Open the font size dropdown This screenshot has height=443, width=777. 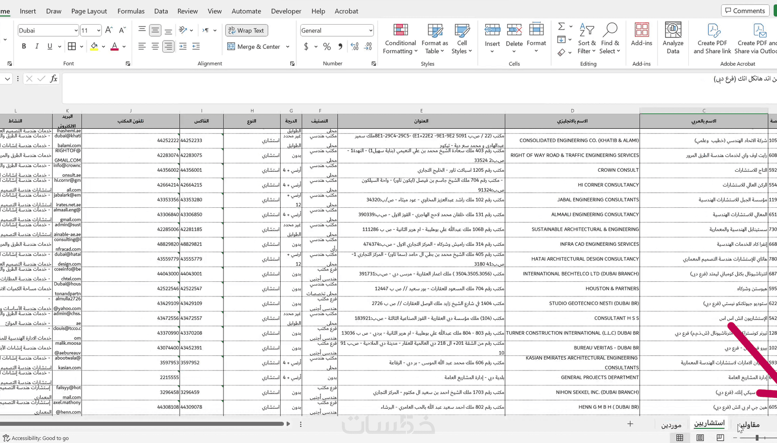(98, 31)
